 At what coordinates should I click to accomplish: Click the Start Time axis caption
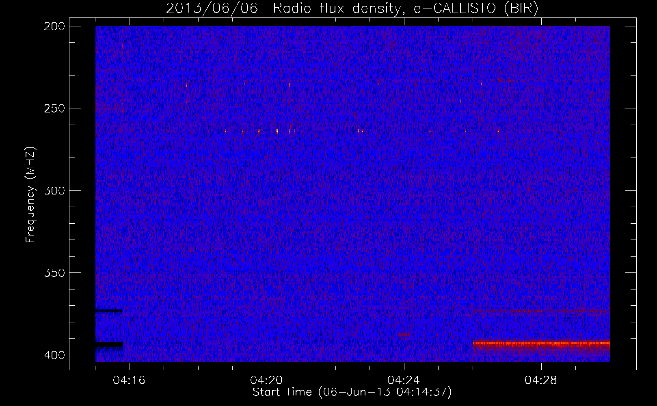click(352, 392)
